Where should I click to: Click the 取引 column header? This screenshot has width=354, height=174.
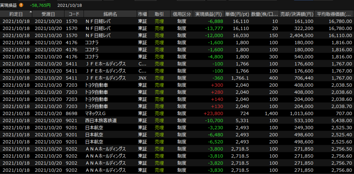click(159, 14)
